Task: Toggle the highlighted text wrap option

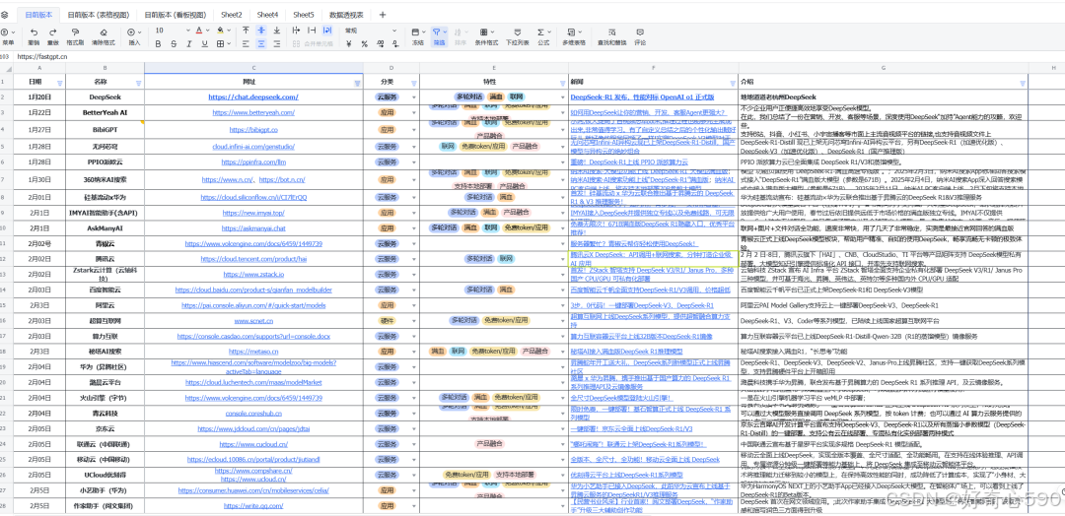Action: pos(327,31)
